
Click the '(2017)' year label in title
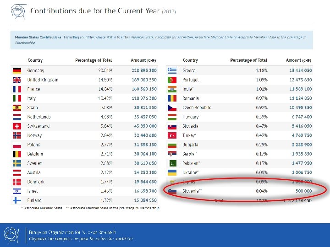(169, 11)
